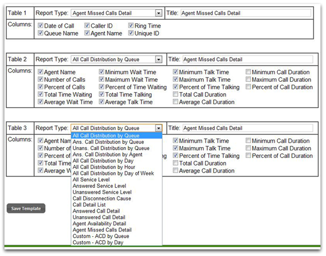This screenshot has width=326, height=256.
Task: Focus the Table 2 Title text field
Action: pyautogui.click(x=247, y=59)
